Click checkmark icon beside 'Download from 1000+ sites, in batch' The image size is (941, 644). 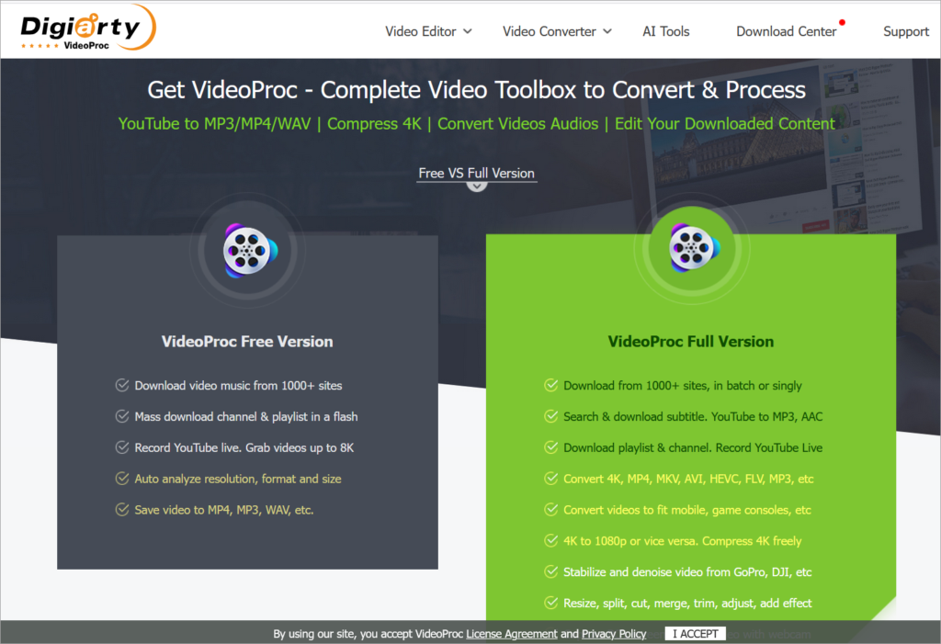[x=551, y=385]
